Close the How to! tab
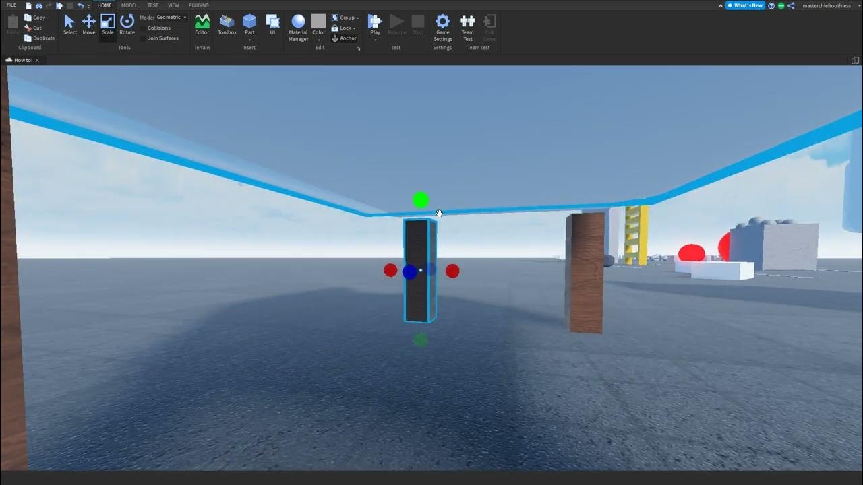The height and width of the screenshot is (485, 863). [37, 61]
